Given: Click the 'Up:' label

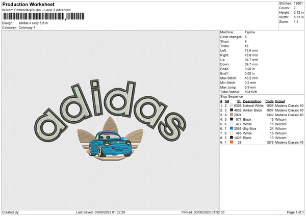Looking at the screenshot, I should pos(223,60).
